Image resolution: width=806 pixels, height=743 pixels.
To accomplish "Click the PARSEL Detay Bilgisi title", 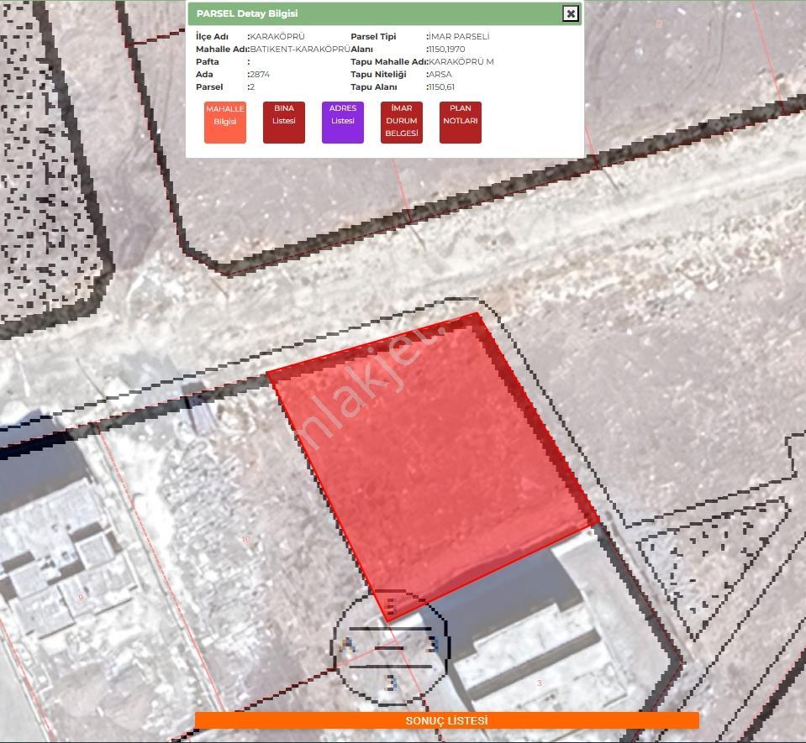I will click(247, 13).
